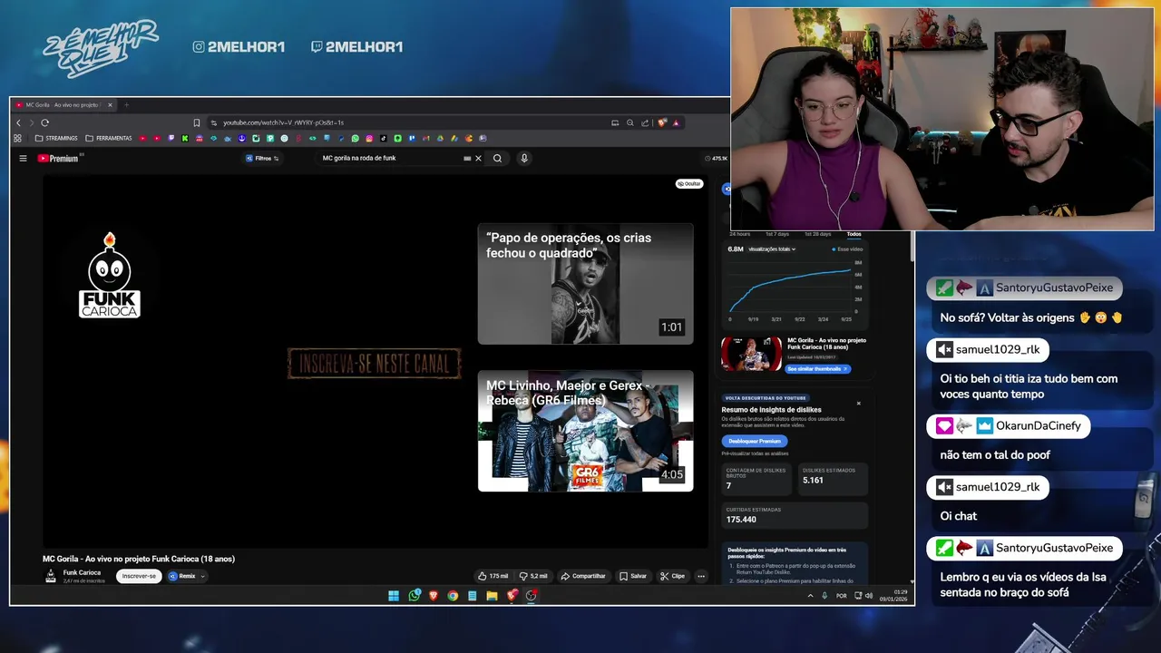Click the See similar thumbnails button
Viewport: 1161px width, 653px height.
pos(818,369)
